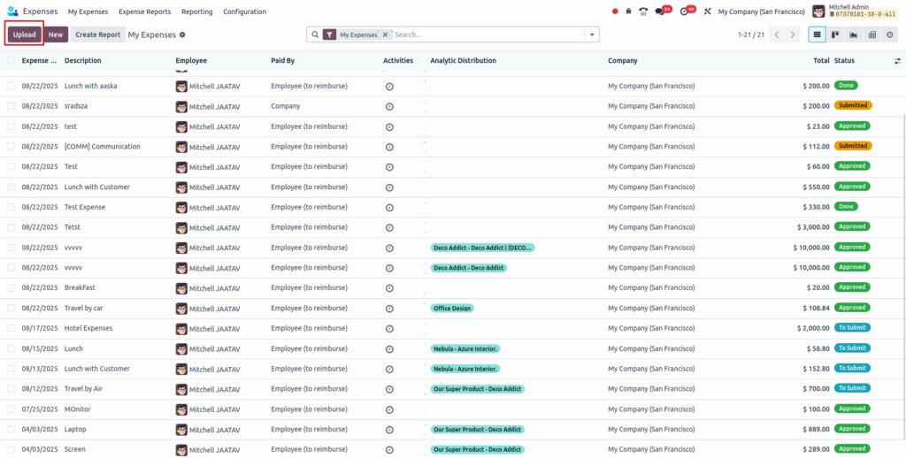Open the debug bug icon menu
Image resolution: width=906 pixels, height=458 pixels.
(x=628, y=11)
